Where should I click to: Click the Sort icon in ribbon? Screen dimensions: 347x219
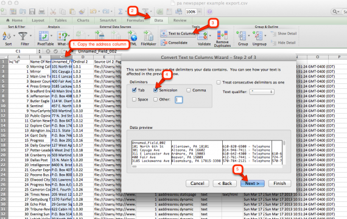(x=7, y=36)
